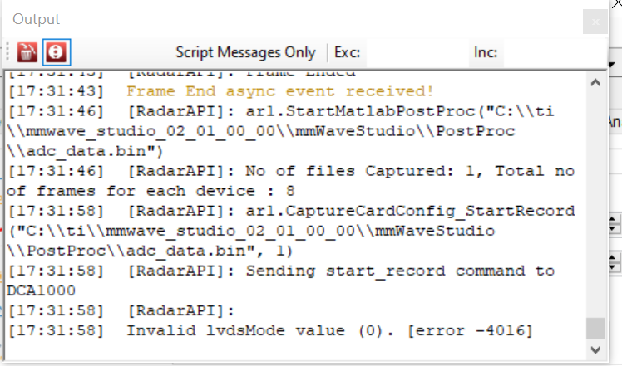Click the lower spinner control at right edge
Screen dimensions: 622x366
tap(615, 264)
